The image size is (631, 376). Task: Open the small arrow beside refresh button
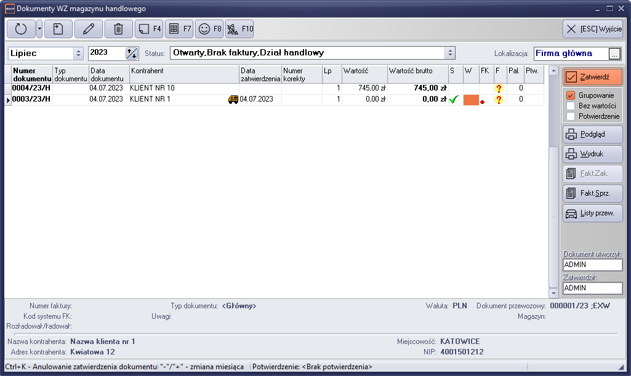click(39, 29)
